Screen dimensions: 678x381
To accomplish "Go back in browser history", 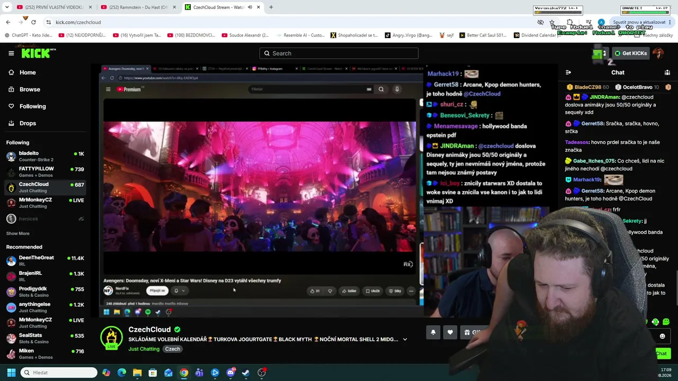I will [x=8, y=22].
